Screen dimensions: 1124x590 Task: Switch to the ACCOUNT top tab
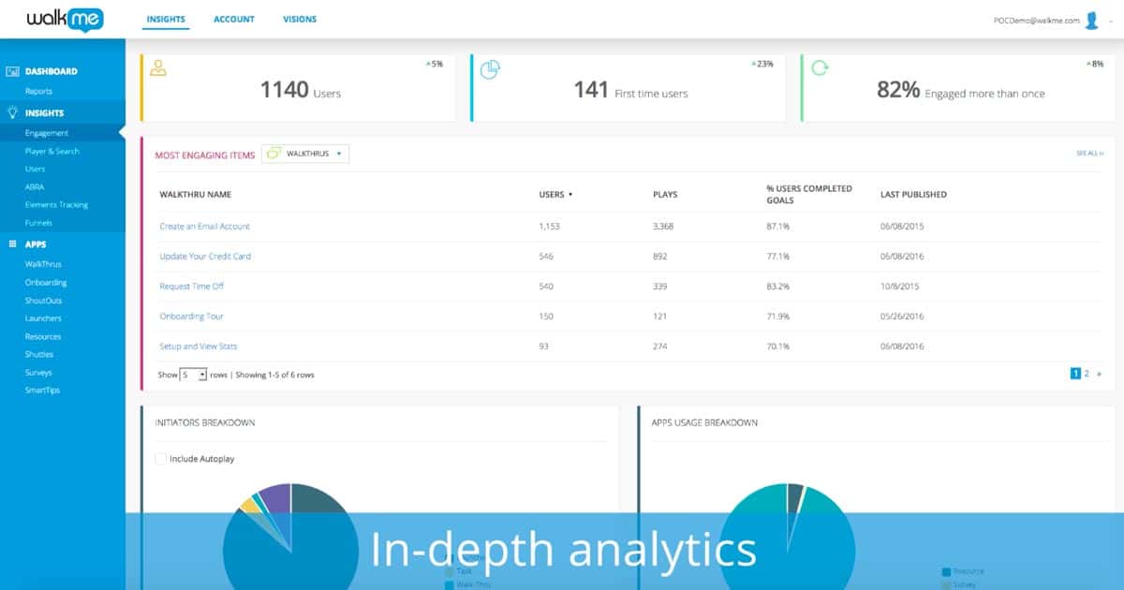coord(234,19)
